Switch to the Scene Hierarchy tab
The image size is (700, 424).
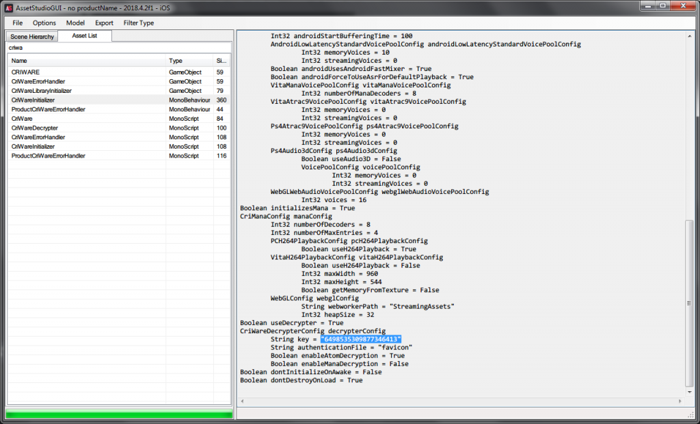[31, 36]
